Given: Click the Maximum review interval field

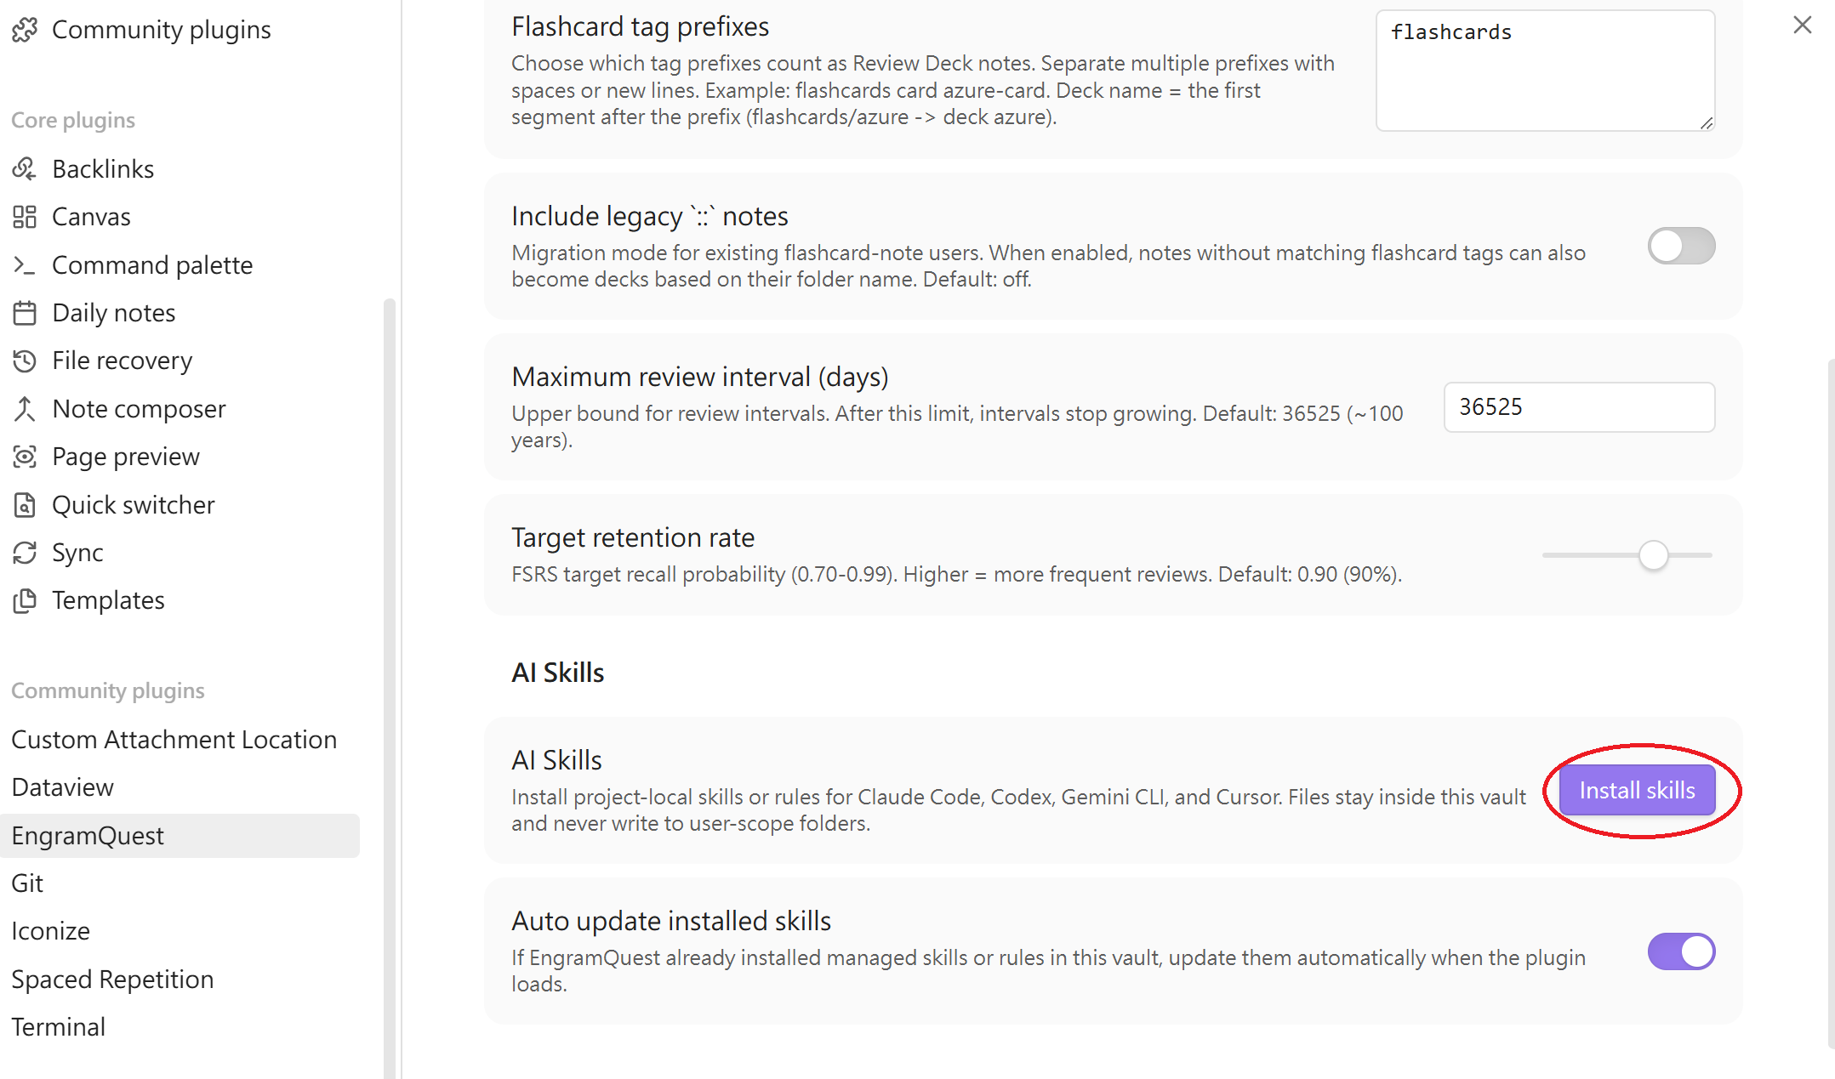Looking at the screenshot, I should [x=1579, y=407].
